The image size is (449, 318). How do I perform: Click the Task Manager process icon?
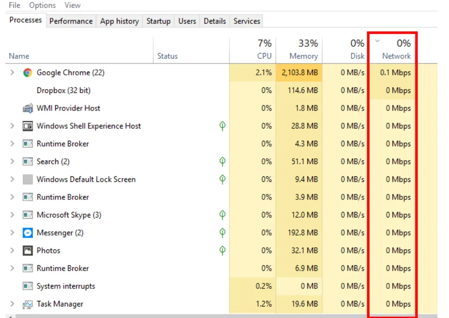pos(27,304)
